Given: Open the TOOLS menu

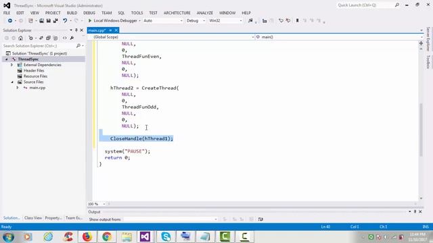Looking at the screenshot, I should (x=137, y=13).
